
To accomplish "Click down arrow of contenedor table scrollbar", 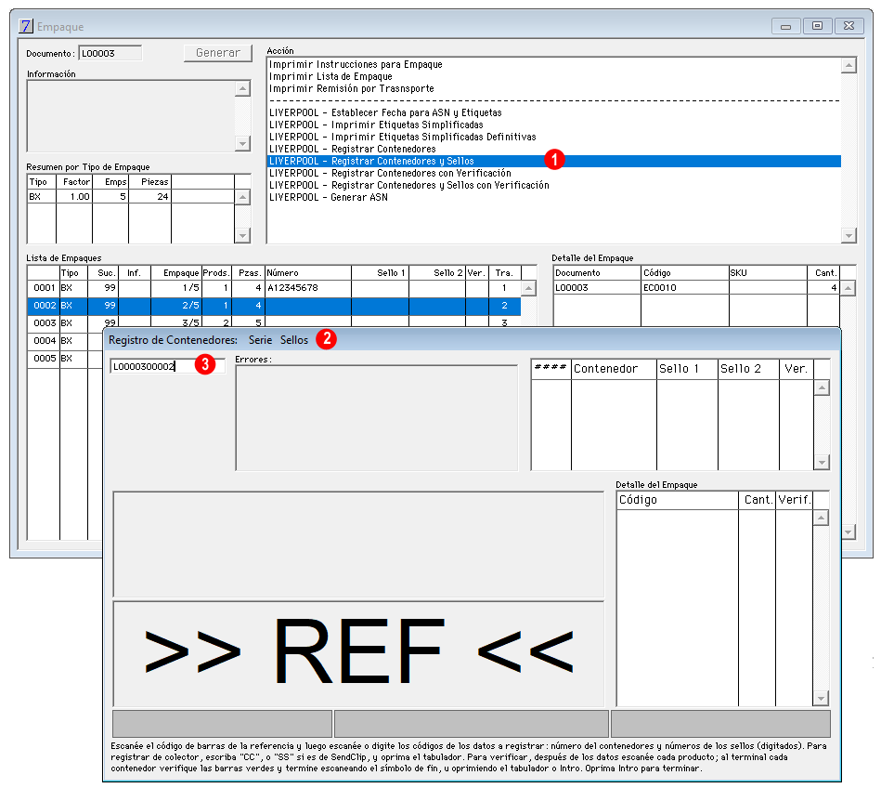I will pyautogui.click(x=822, y=463).
